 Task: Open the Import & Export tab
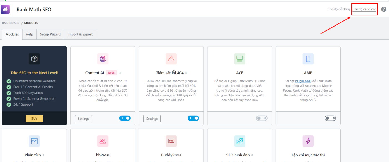coord(80,34)
